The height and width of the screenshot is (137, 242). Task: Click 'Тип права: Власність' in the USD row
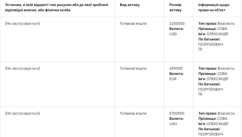click(x=216, y=23)
